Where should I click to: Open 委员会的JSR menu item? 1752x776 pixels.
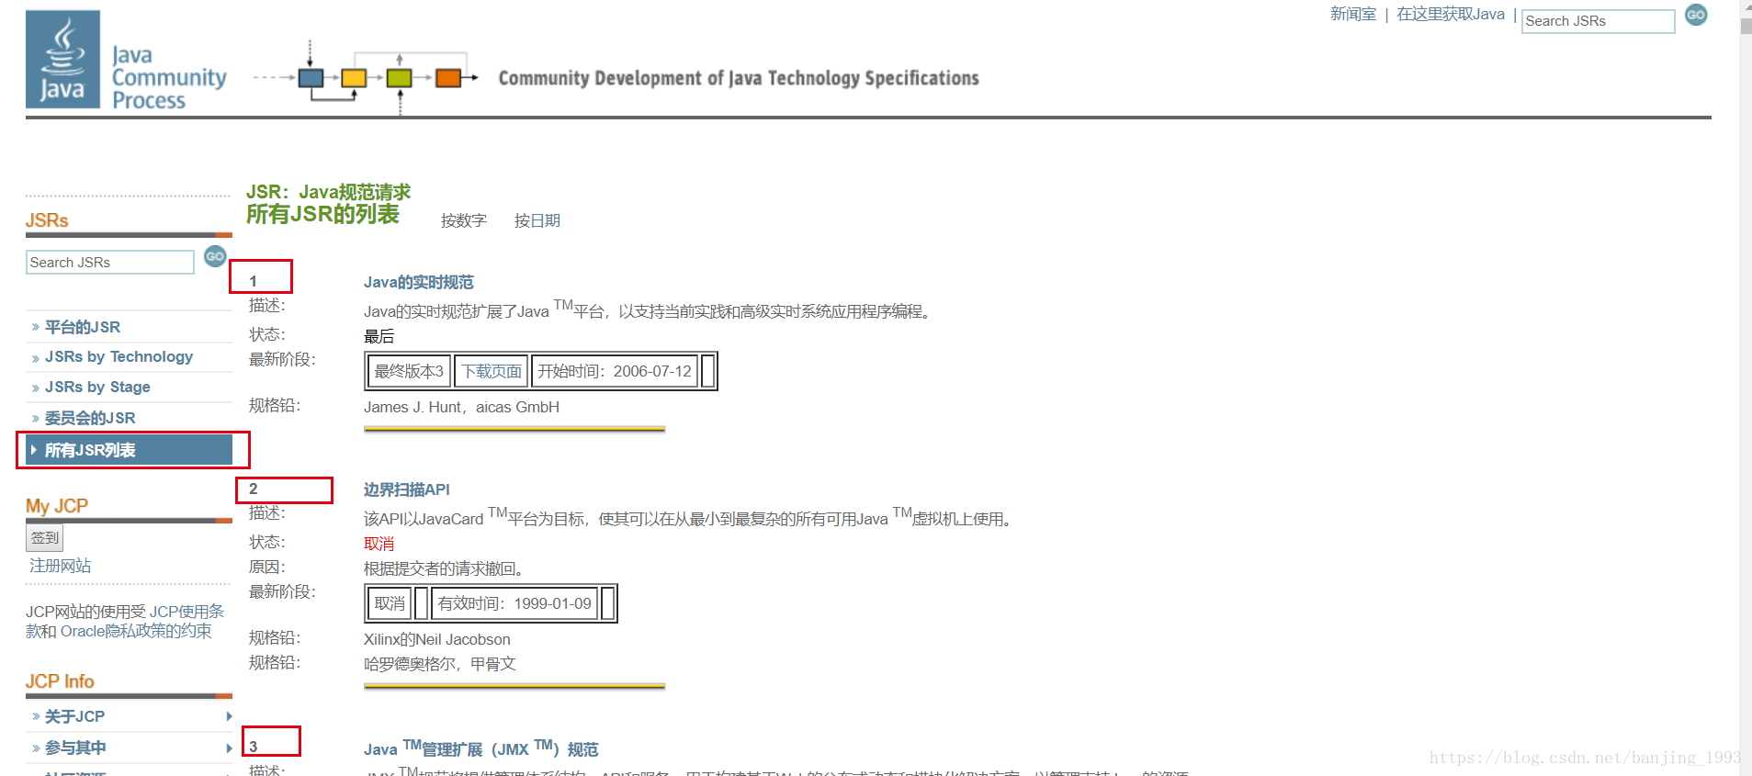[x=90, y=419]
